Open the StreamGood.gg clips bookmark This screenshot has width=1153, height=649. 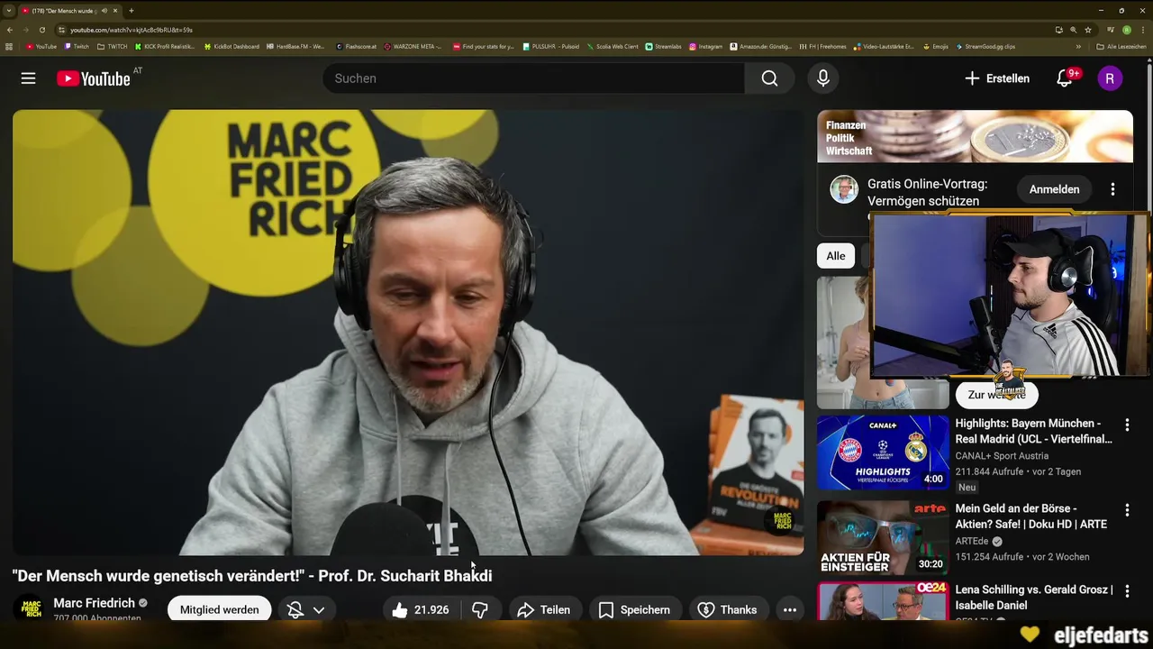(x=985, y=46)
